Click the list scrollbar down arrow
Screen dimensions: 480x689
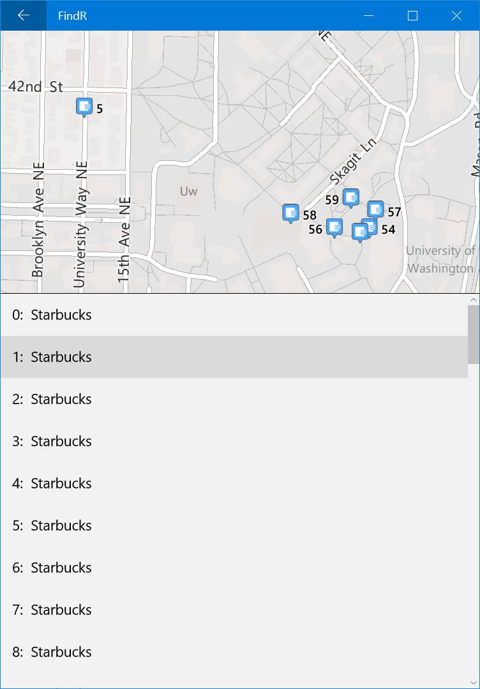474,683
